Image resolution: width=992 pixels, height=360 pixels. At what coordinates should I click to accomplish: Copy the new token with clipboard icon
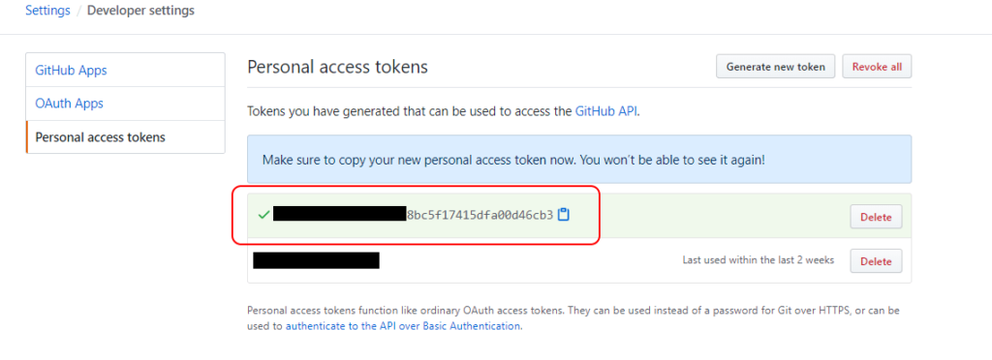(564, 215)
